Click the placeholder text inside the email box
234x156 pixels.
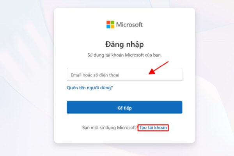pyautogui.click(x=95, y=75)
